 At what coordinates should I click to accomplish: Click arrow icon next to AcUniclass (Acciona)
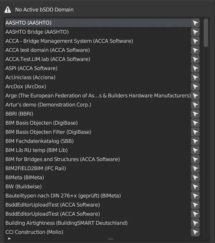coord(195,77)
